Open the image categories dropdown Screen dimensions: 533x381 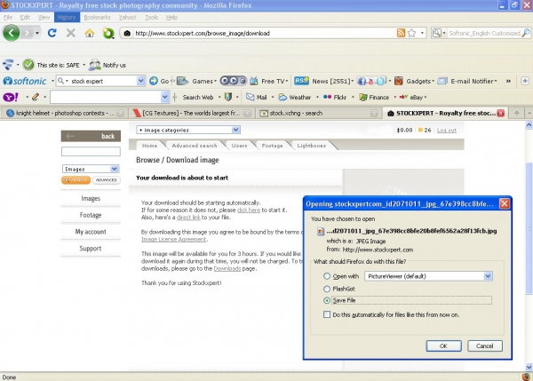(188, 130)
